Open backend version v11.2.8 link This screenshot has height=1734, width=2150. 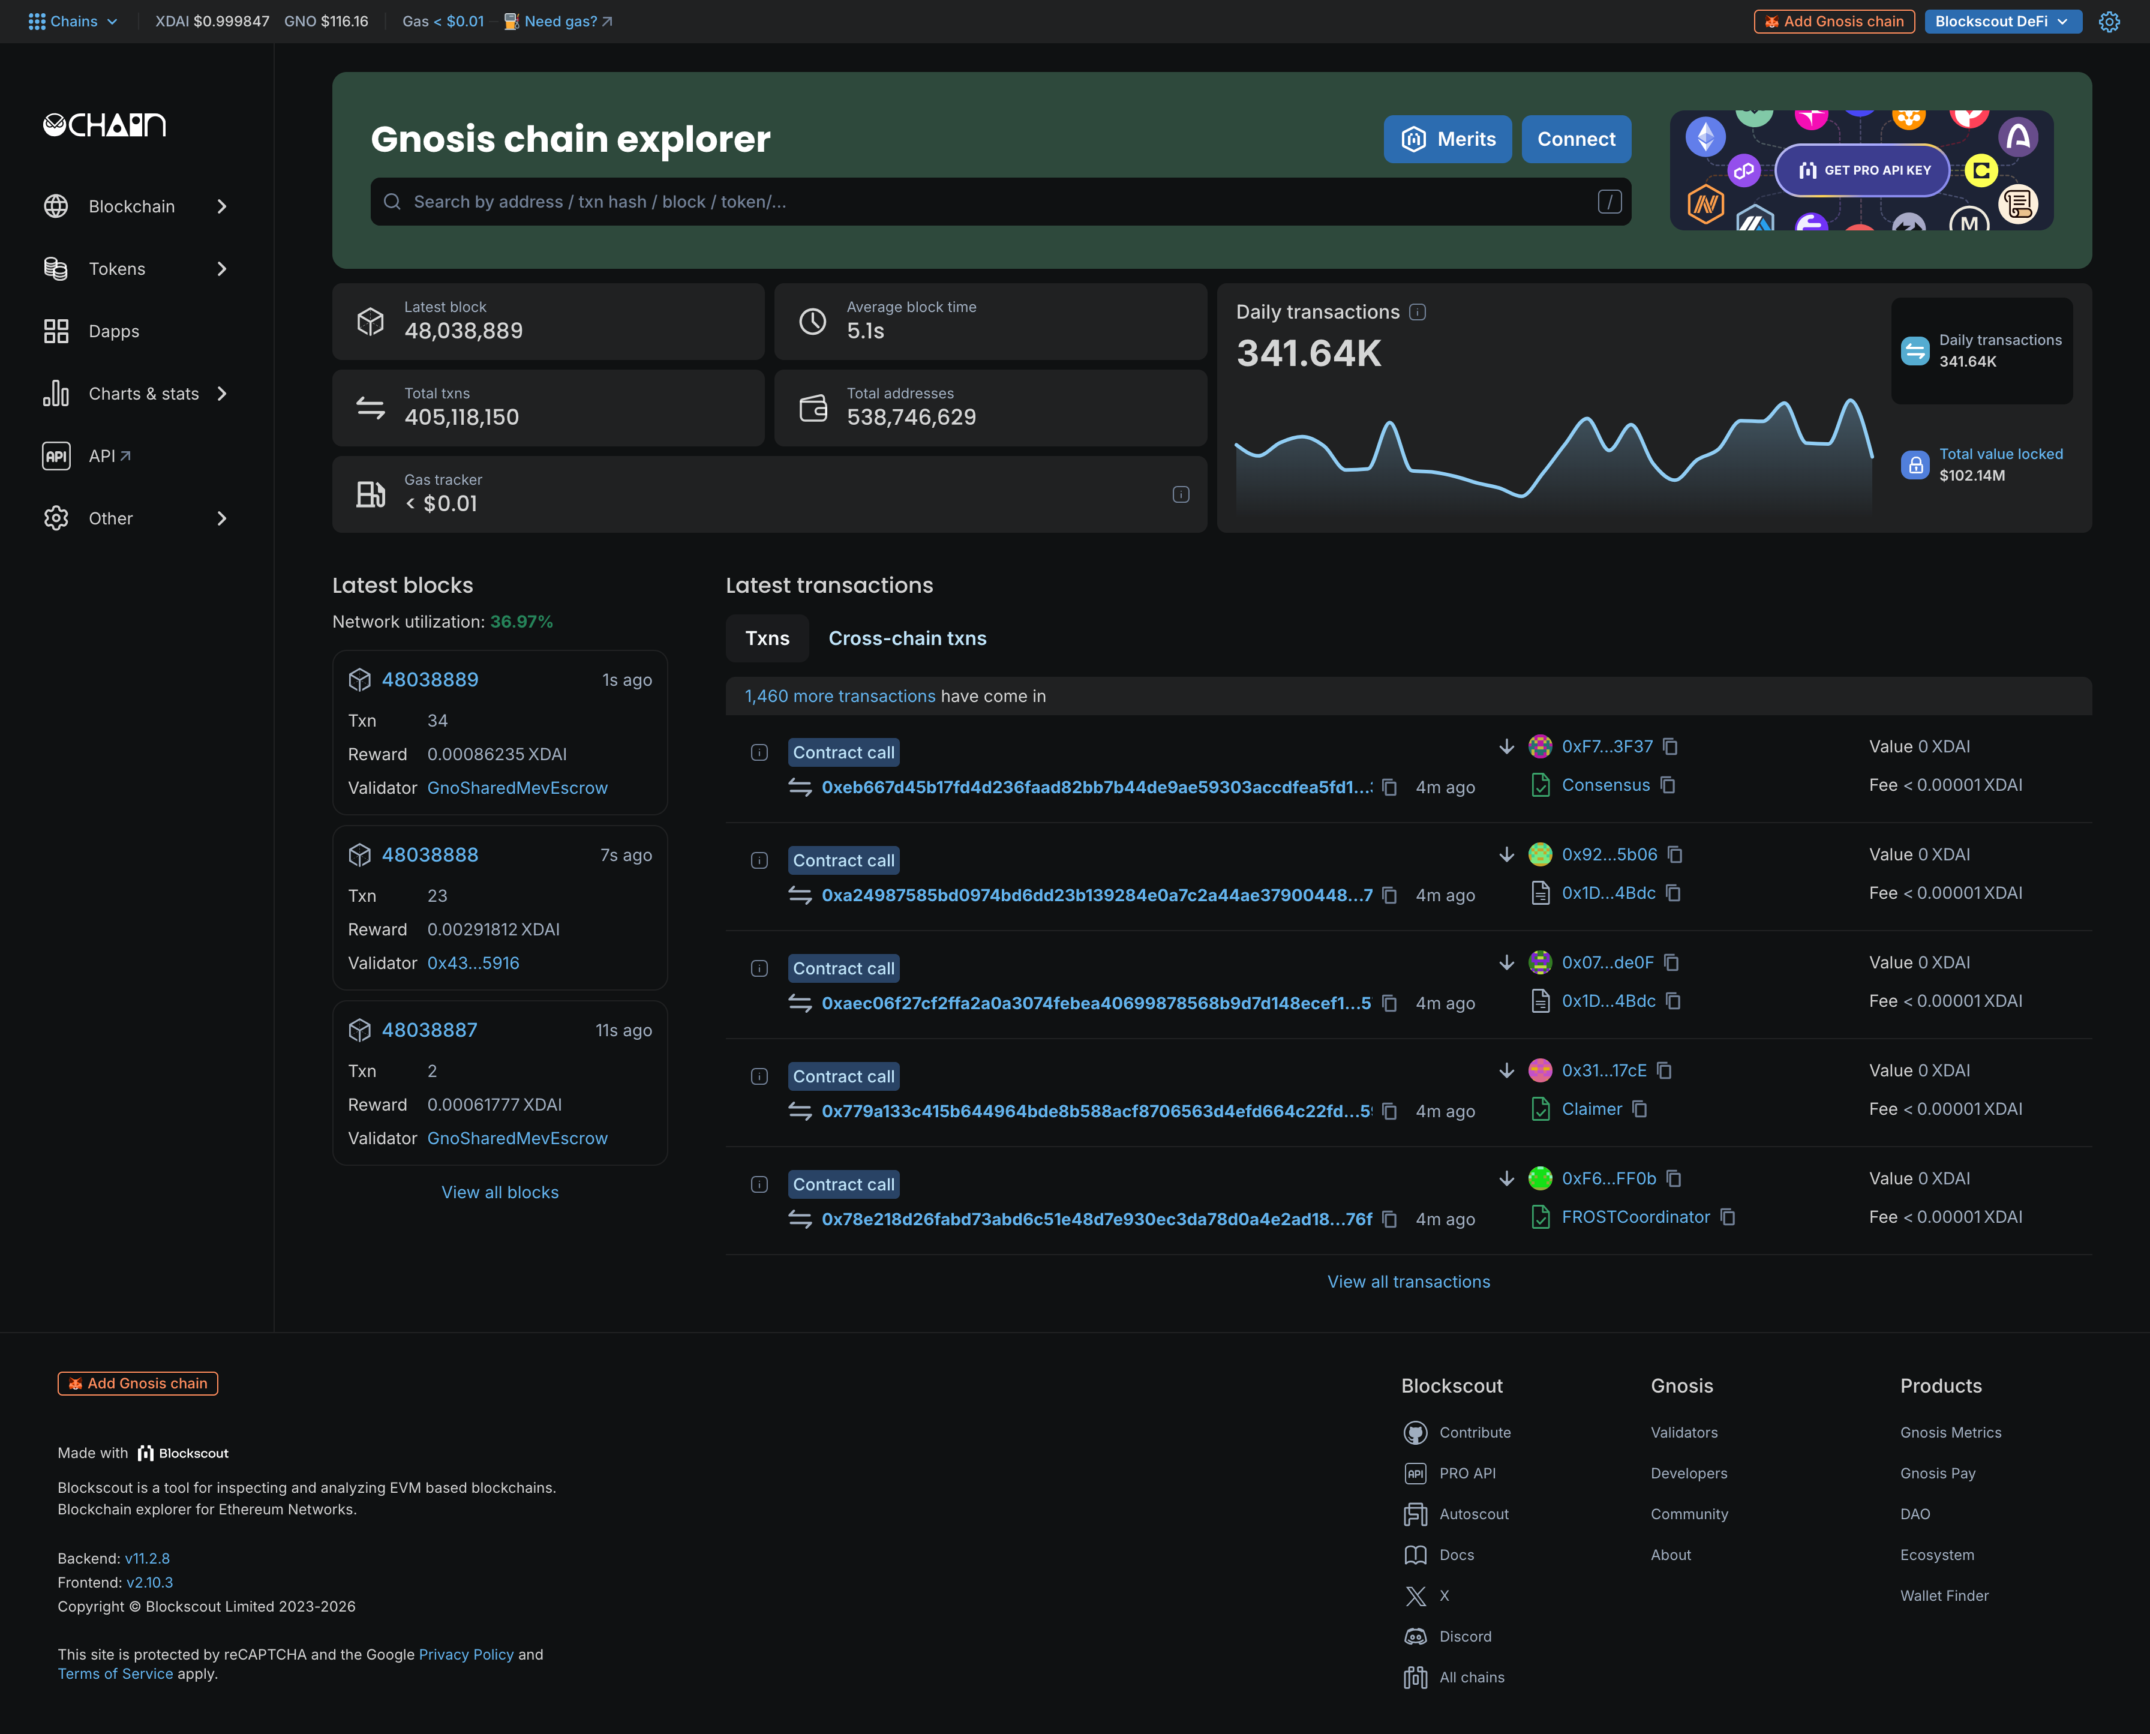(148, 1558)
